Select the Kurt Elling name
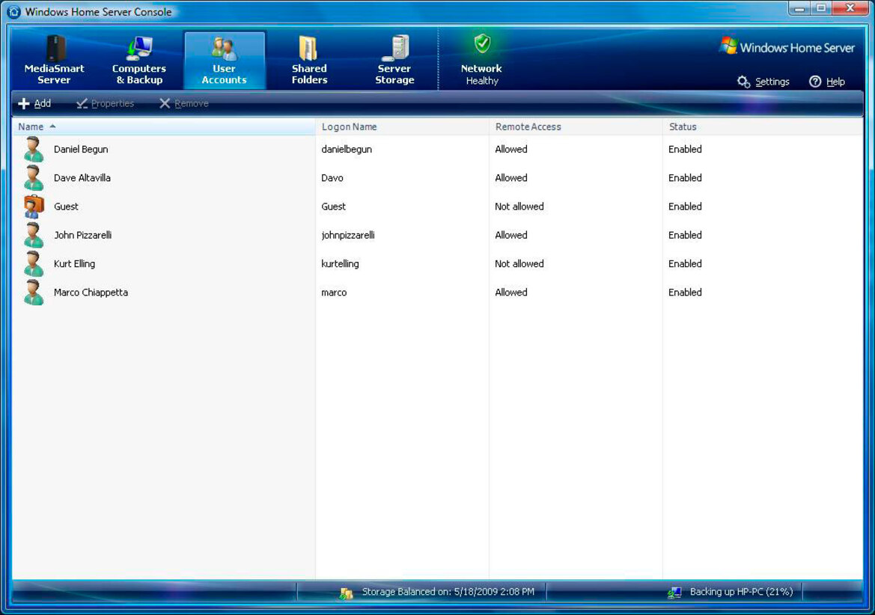The image size is (875, 615). tap(74, 263)
